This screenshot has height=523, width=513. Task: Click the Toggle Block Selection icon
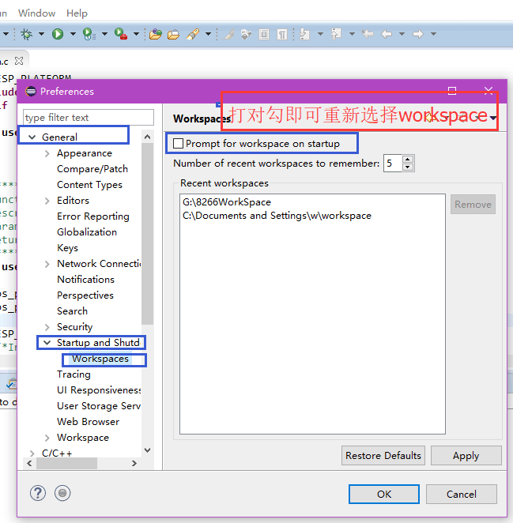coord(264,34)
